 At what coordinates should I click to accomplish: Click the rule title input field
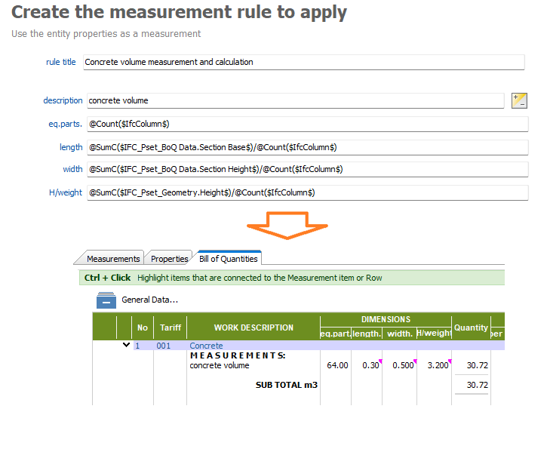pos(302,62)
